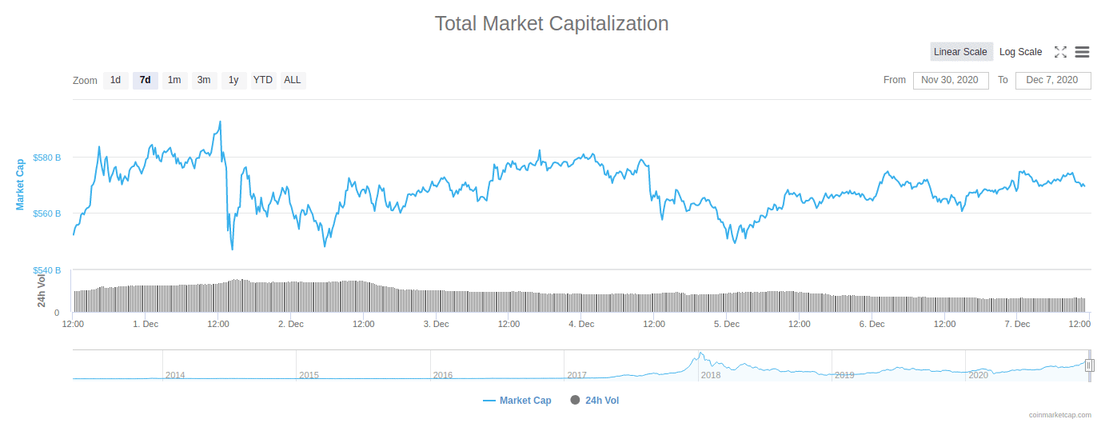Grab the navigator right range handle
Screen dimensions: 1105x423
[x=1088, y=365]
